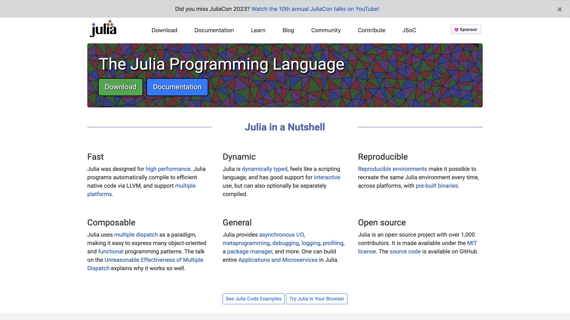The image size is (570, 320).
Task: Follow the high performance link
Action: (168, 169)
